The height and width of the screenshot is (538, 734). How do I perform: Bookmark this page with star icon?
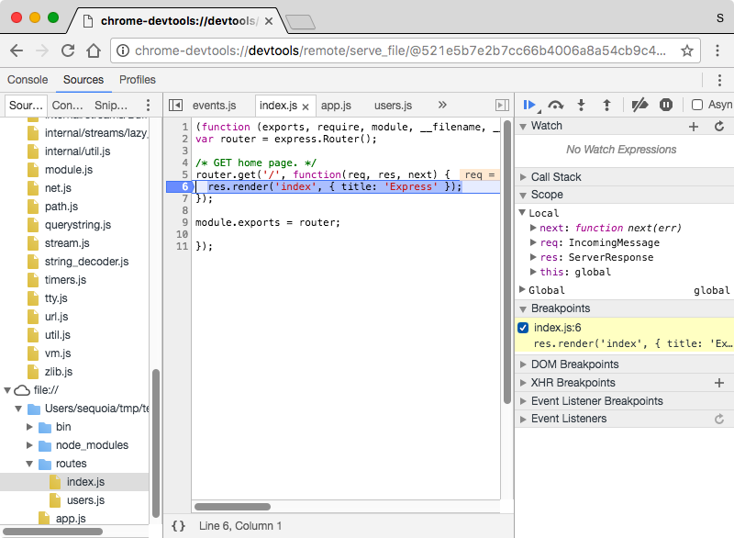coord(686,50)
